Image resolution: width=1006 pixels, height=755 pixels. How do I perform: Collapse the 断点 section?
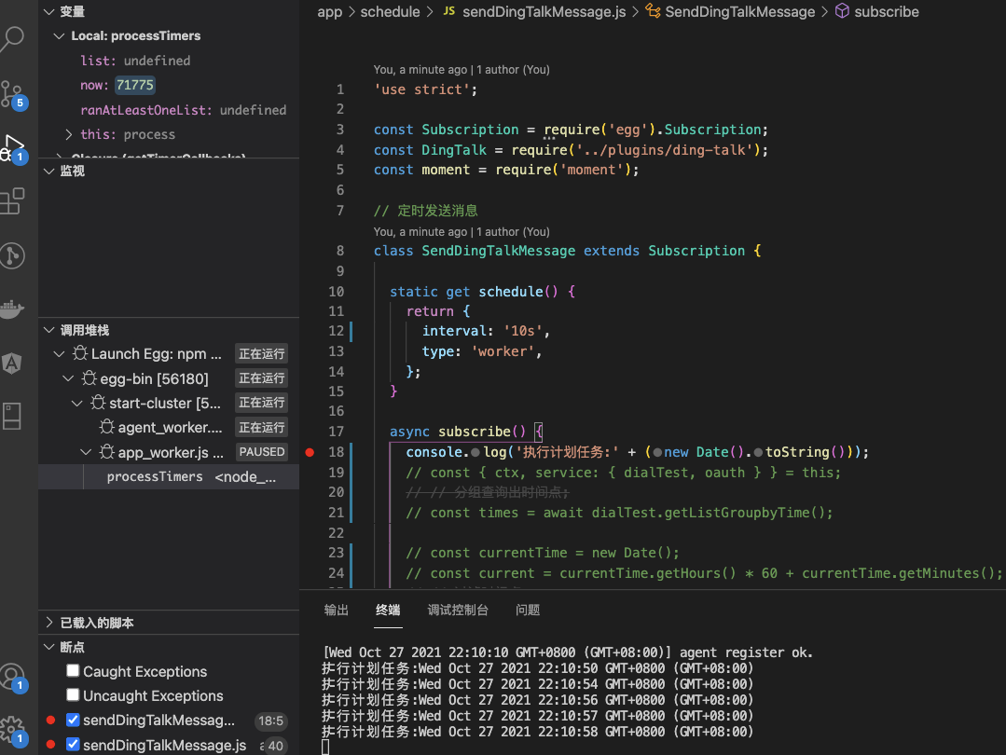[x=49, y=647]
